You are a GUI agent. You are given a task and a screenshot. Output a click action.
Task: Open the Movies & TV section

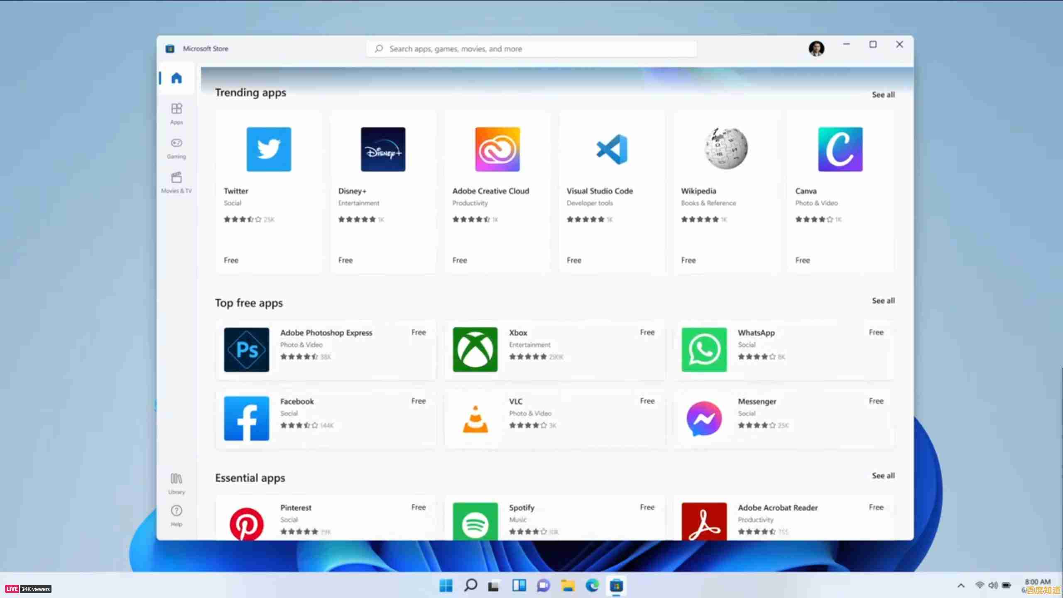tap(176, 182)
